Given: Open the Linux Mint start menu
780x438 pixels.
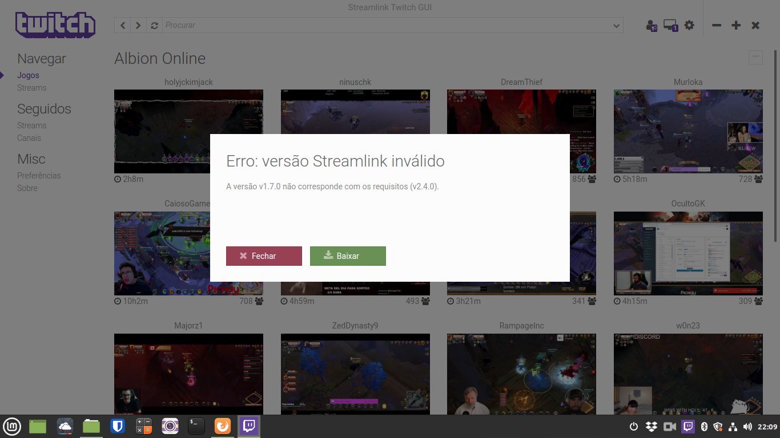Looking at the screenshot, I should click(12, 427).
